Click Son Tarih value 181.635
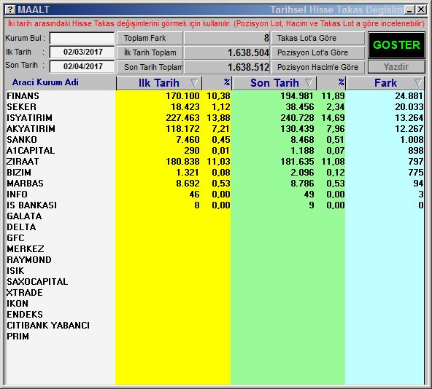432x389 pixels. (297, 162)
